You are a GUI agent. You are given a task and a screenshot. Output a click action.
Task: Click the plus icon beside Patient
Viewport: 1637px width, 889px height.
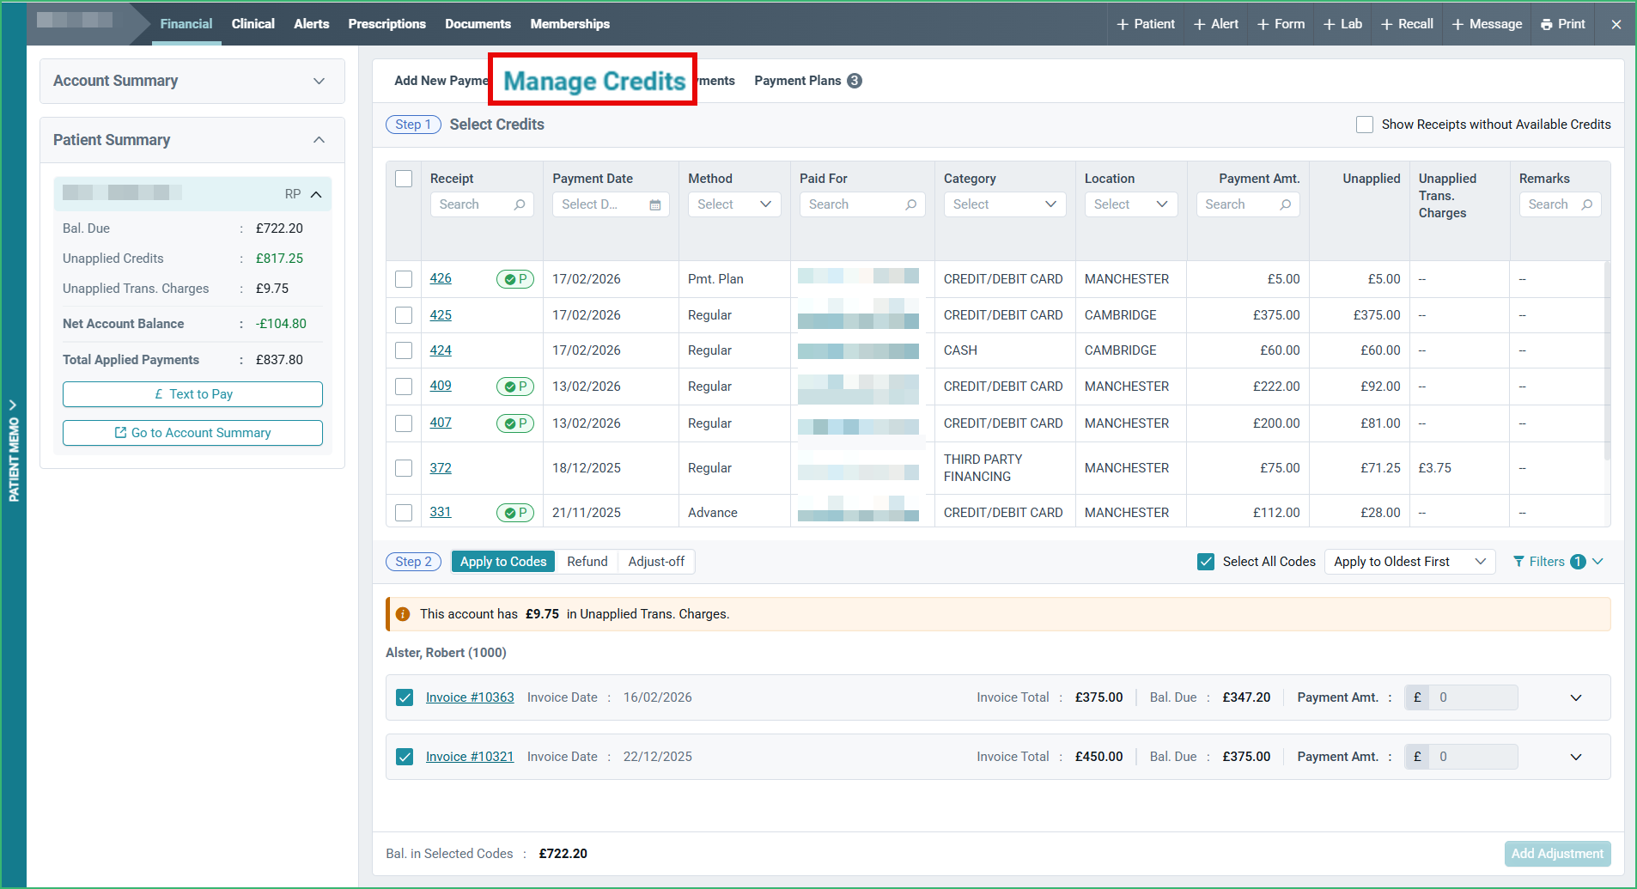point(1122,24)
